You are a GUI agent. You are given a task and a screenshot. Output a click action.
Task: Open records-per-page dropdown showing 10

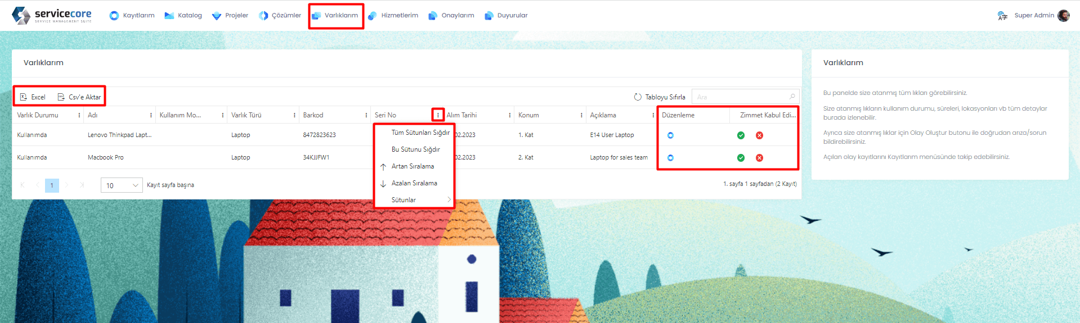[122, 185]
